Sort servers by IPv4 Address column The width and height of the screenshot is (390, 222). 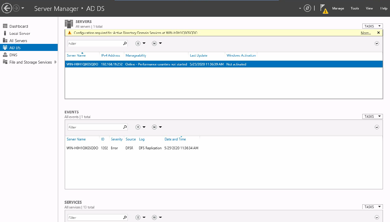(111, 55)
